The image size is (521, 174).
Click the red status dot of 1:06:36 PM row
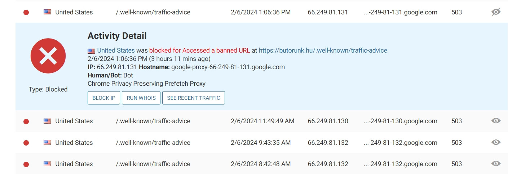tap(26, 12)
